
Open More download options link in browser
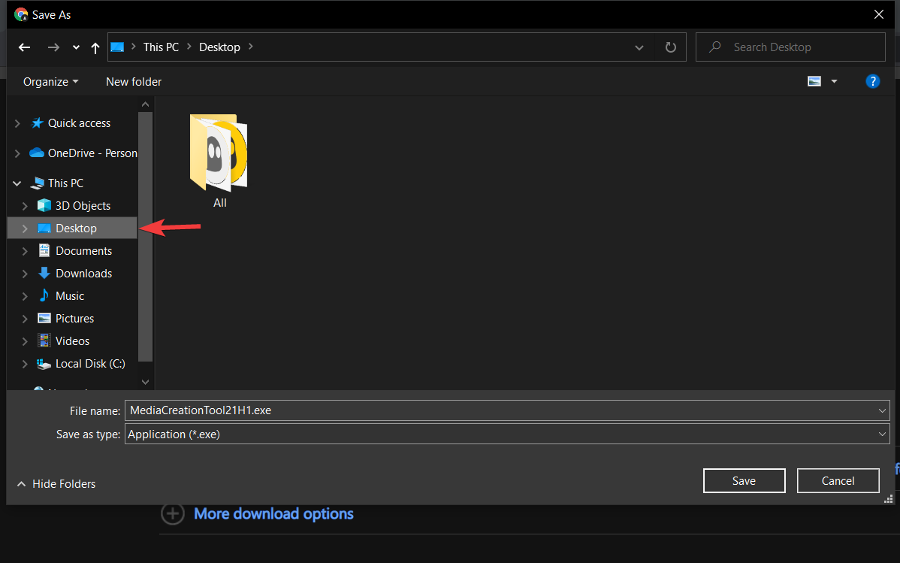pos(273,513)
